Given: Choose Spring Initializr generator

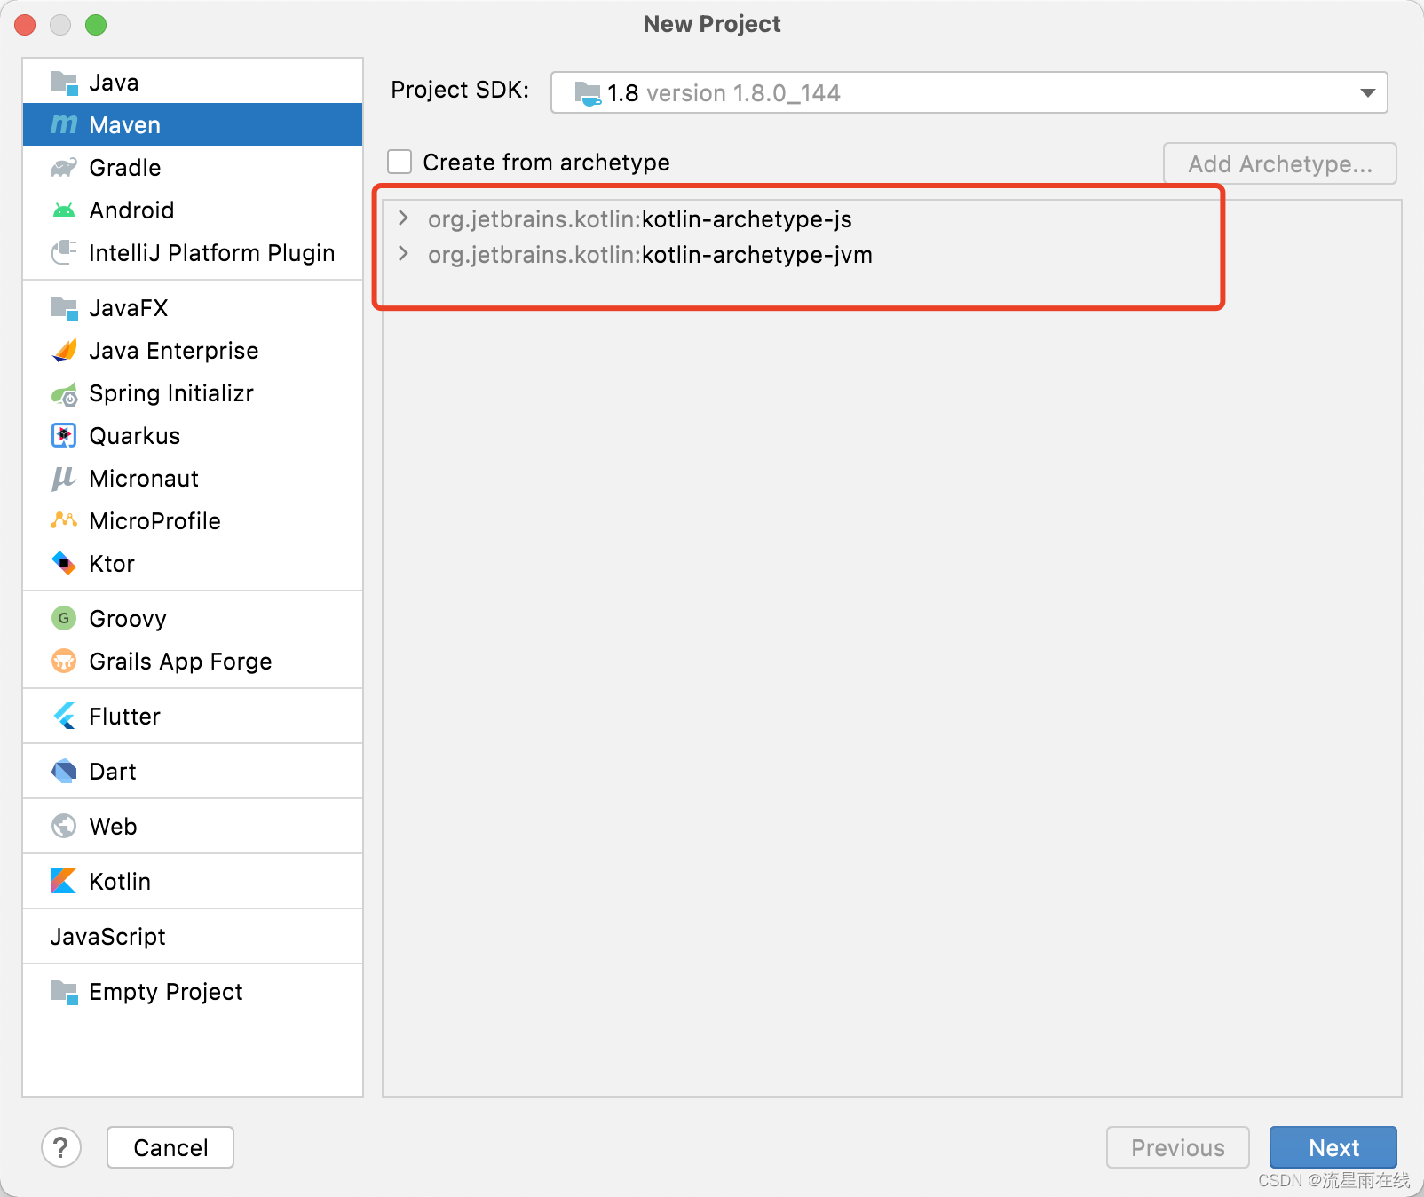Looking at the screenshot, I should click(193, 393).
